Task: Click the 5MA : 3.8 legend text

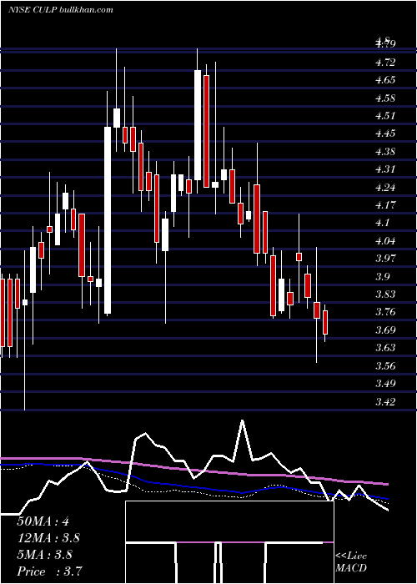Action: 45,554
